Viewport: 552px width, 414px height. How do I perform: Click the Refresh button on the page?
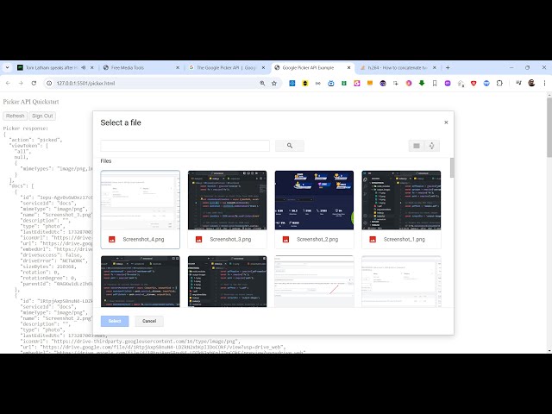click(15, 116)
